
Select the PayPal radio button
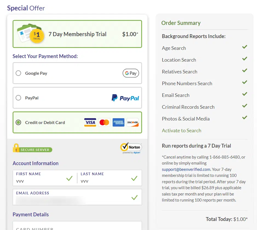(18, 98)
